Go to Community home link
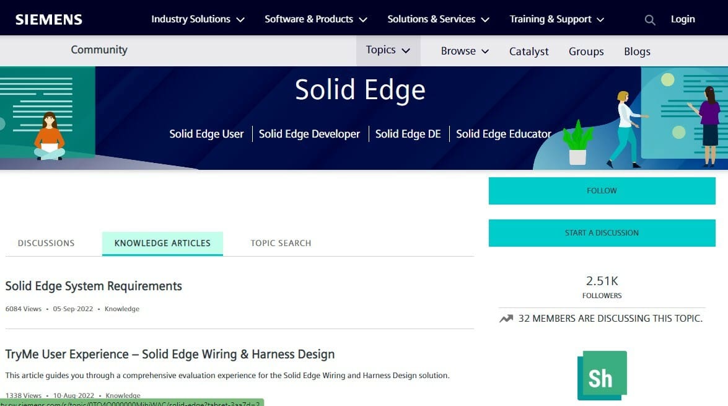 pos(99,50)
